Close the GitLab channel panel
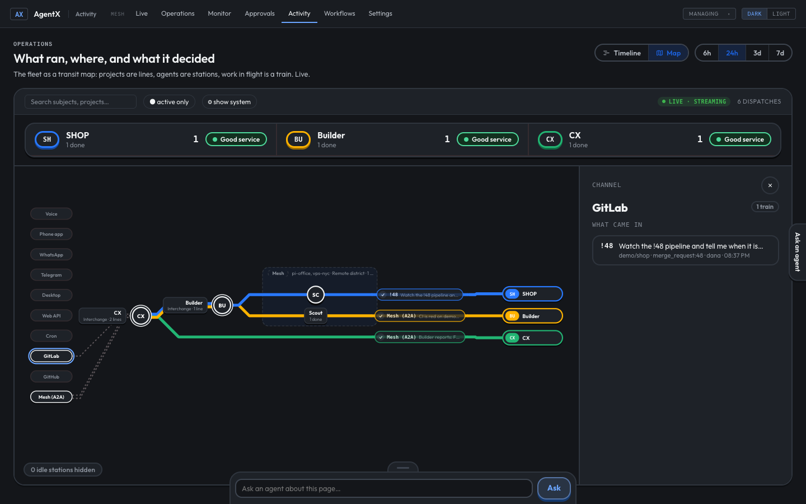 tap(770, 185)
